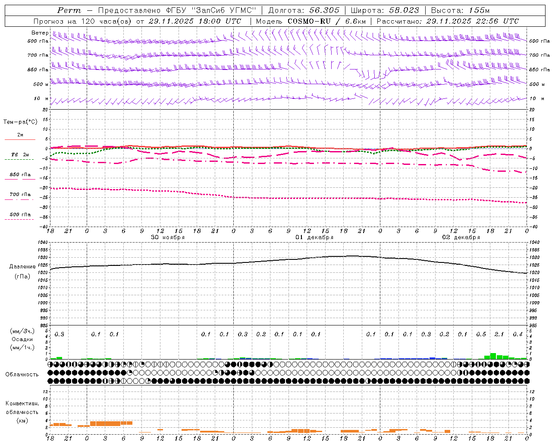
Task: Click the precipitation value "0.5"
Action: (x=481, y=334)
